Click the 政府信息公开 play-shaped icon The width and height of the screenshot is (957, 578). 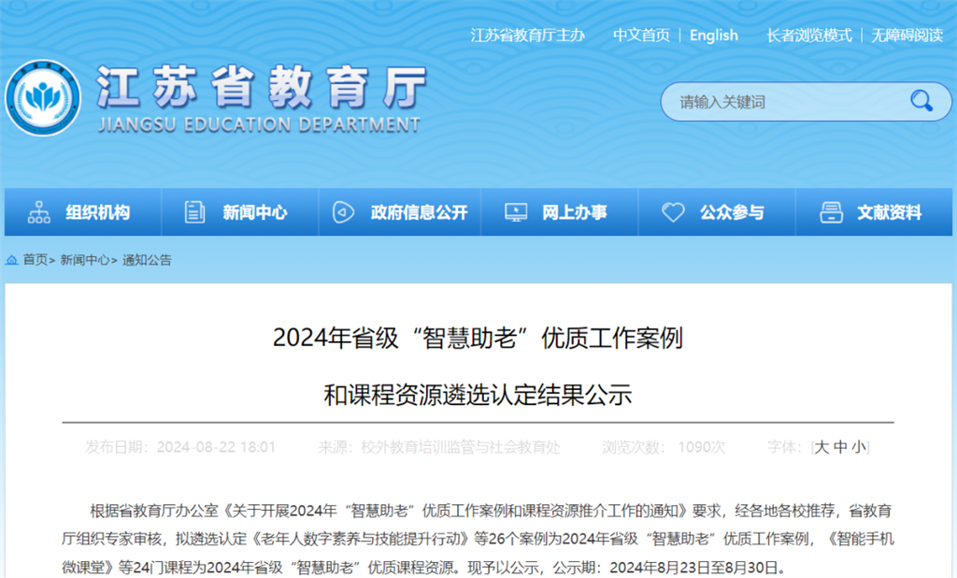pos(343,212)
